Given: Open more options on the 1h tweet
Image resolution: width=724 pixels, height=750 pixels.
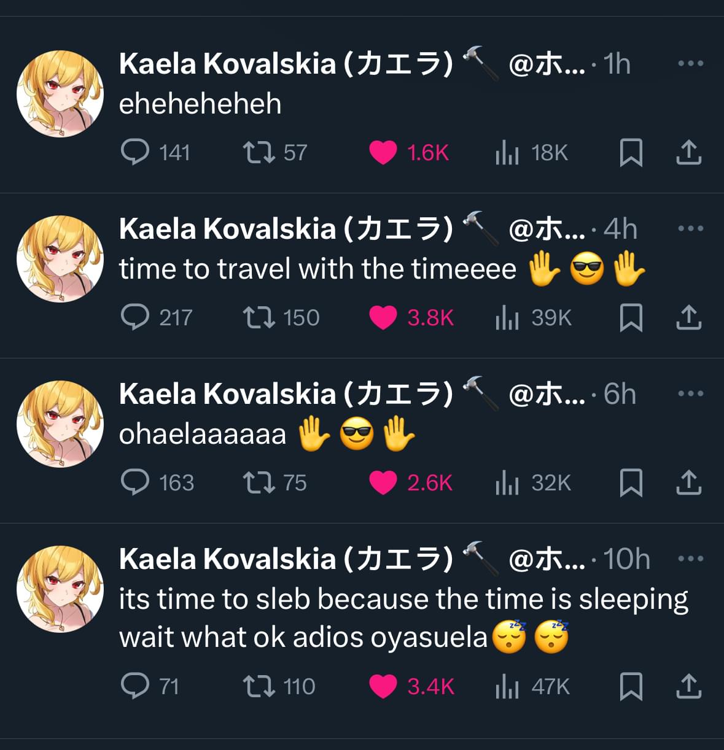Looking at the screenshot, I should (691, 63).
